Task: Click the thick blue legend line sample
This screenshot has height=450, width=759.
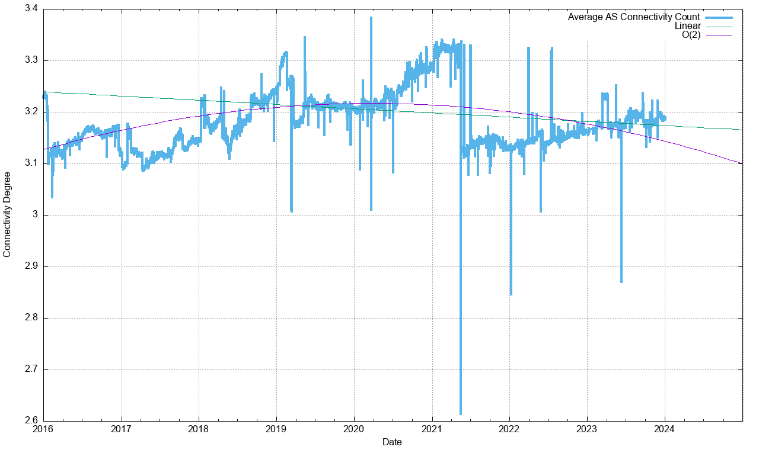Action: pos(719,17)
